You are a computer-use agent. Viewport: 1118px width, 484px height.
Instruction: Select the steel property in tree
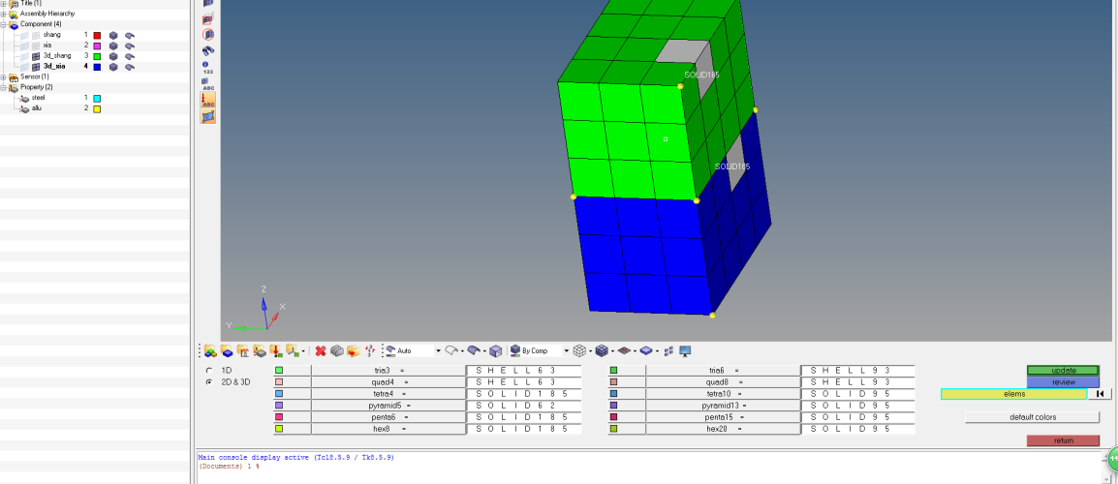39,98
